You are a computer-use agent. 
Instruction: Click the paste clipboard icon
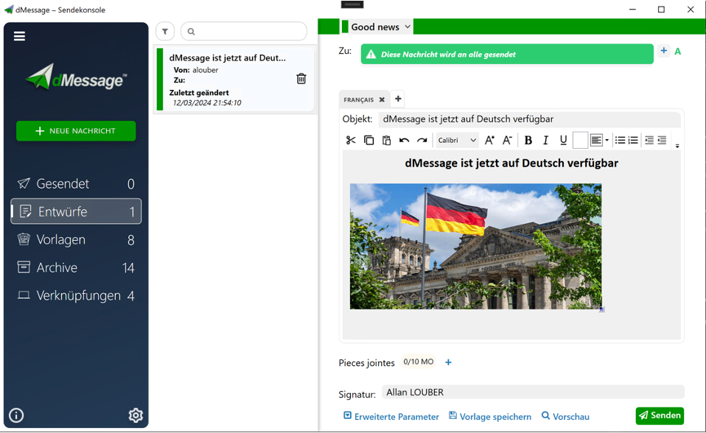[386, 140]
